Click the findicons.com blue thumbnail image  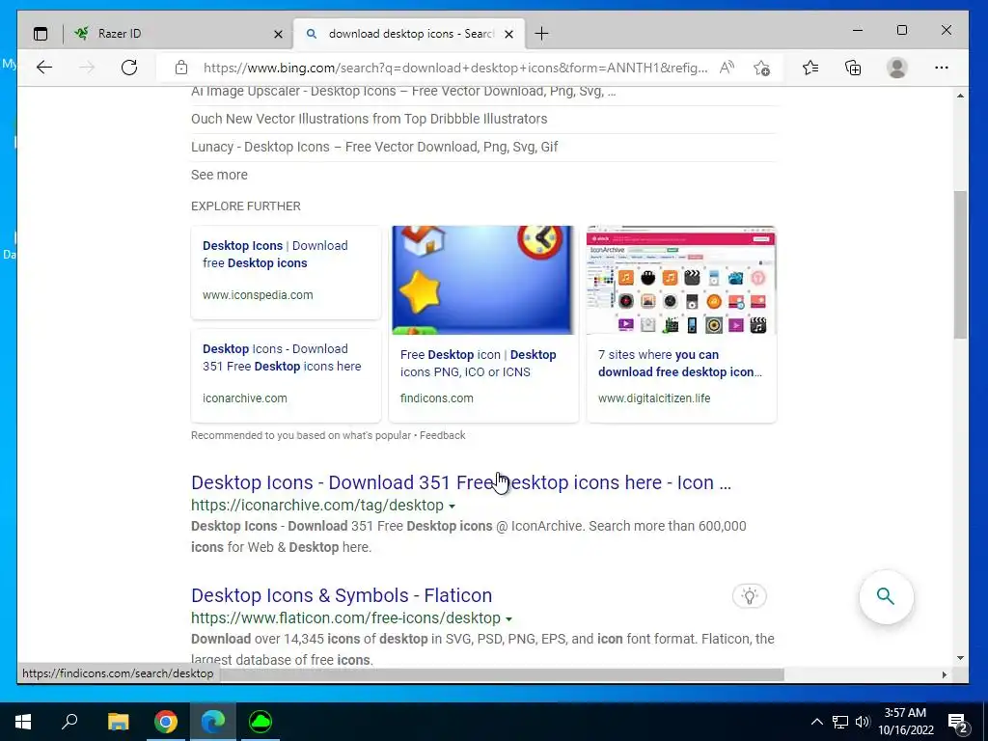click(x=482, y=281)
